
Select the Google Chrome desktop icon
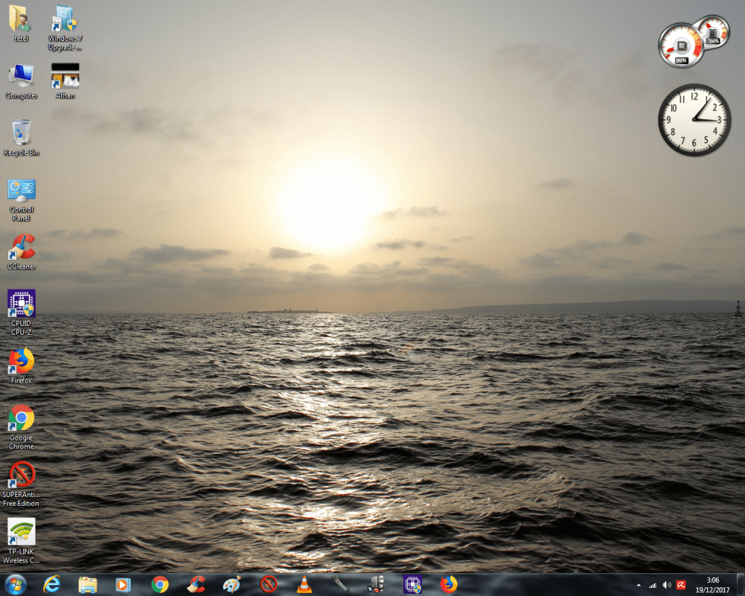[x=21, y=418]
